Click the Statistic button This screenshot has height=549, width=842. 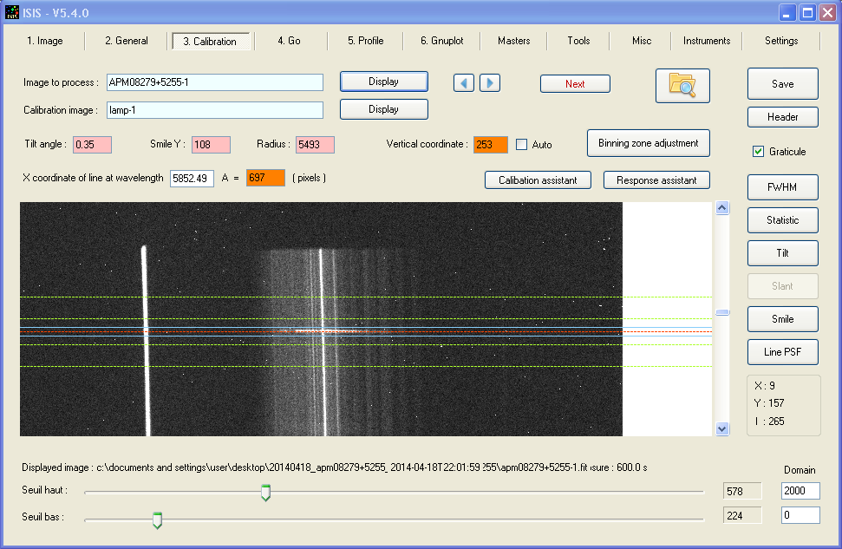[782, 220]
